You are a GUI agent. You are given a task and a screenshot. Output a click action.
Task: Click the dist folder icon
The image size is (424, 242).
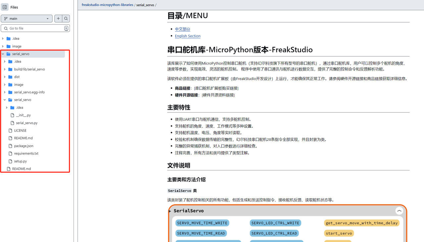[11, 77]
